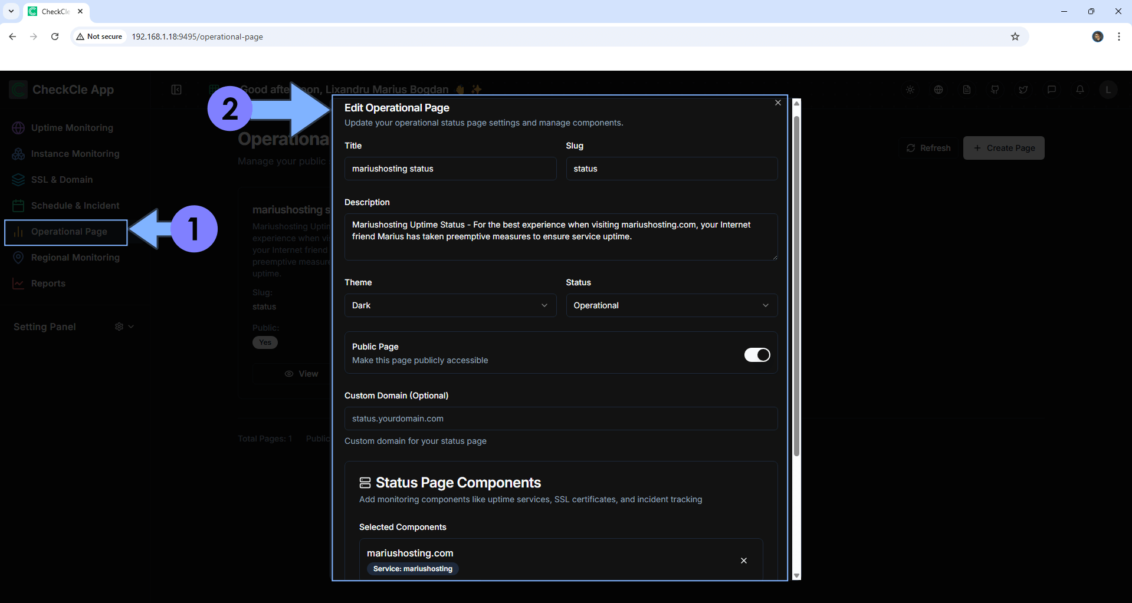Open notifications bell icon
The image size is (1132, 603).
1080,90
